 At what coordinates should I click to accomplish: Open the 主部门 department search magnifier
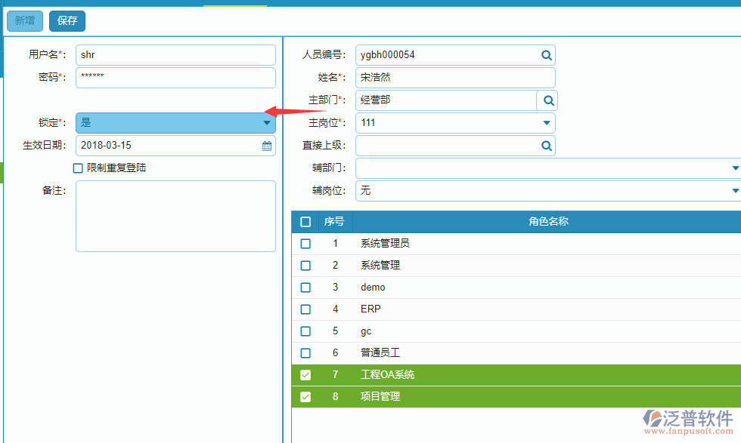546,100
